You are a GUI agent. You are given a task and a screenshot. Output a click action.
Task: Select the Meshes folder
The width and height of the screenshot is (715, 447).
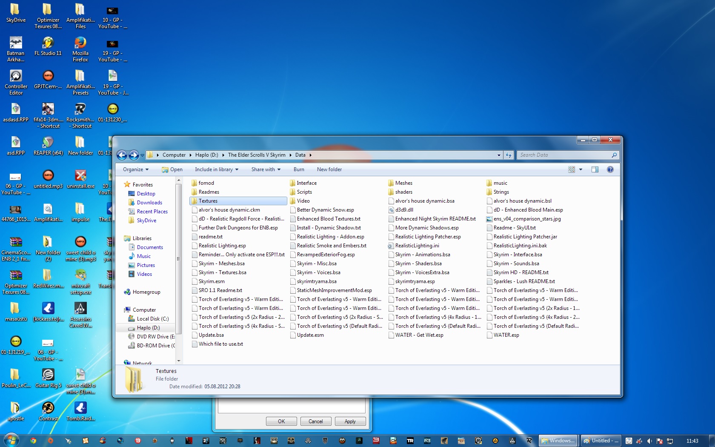click(x=404, y=183)
